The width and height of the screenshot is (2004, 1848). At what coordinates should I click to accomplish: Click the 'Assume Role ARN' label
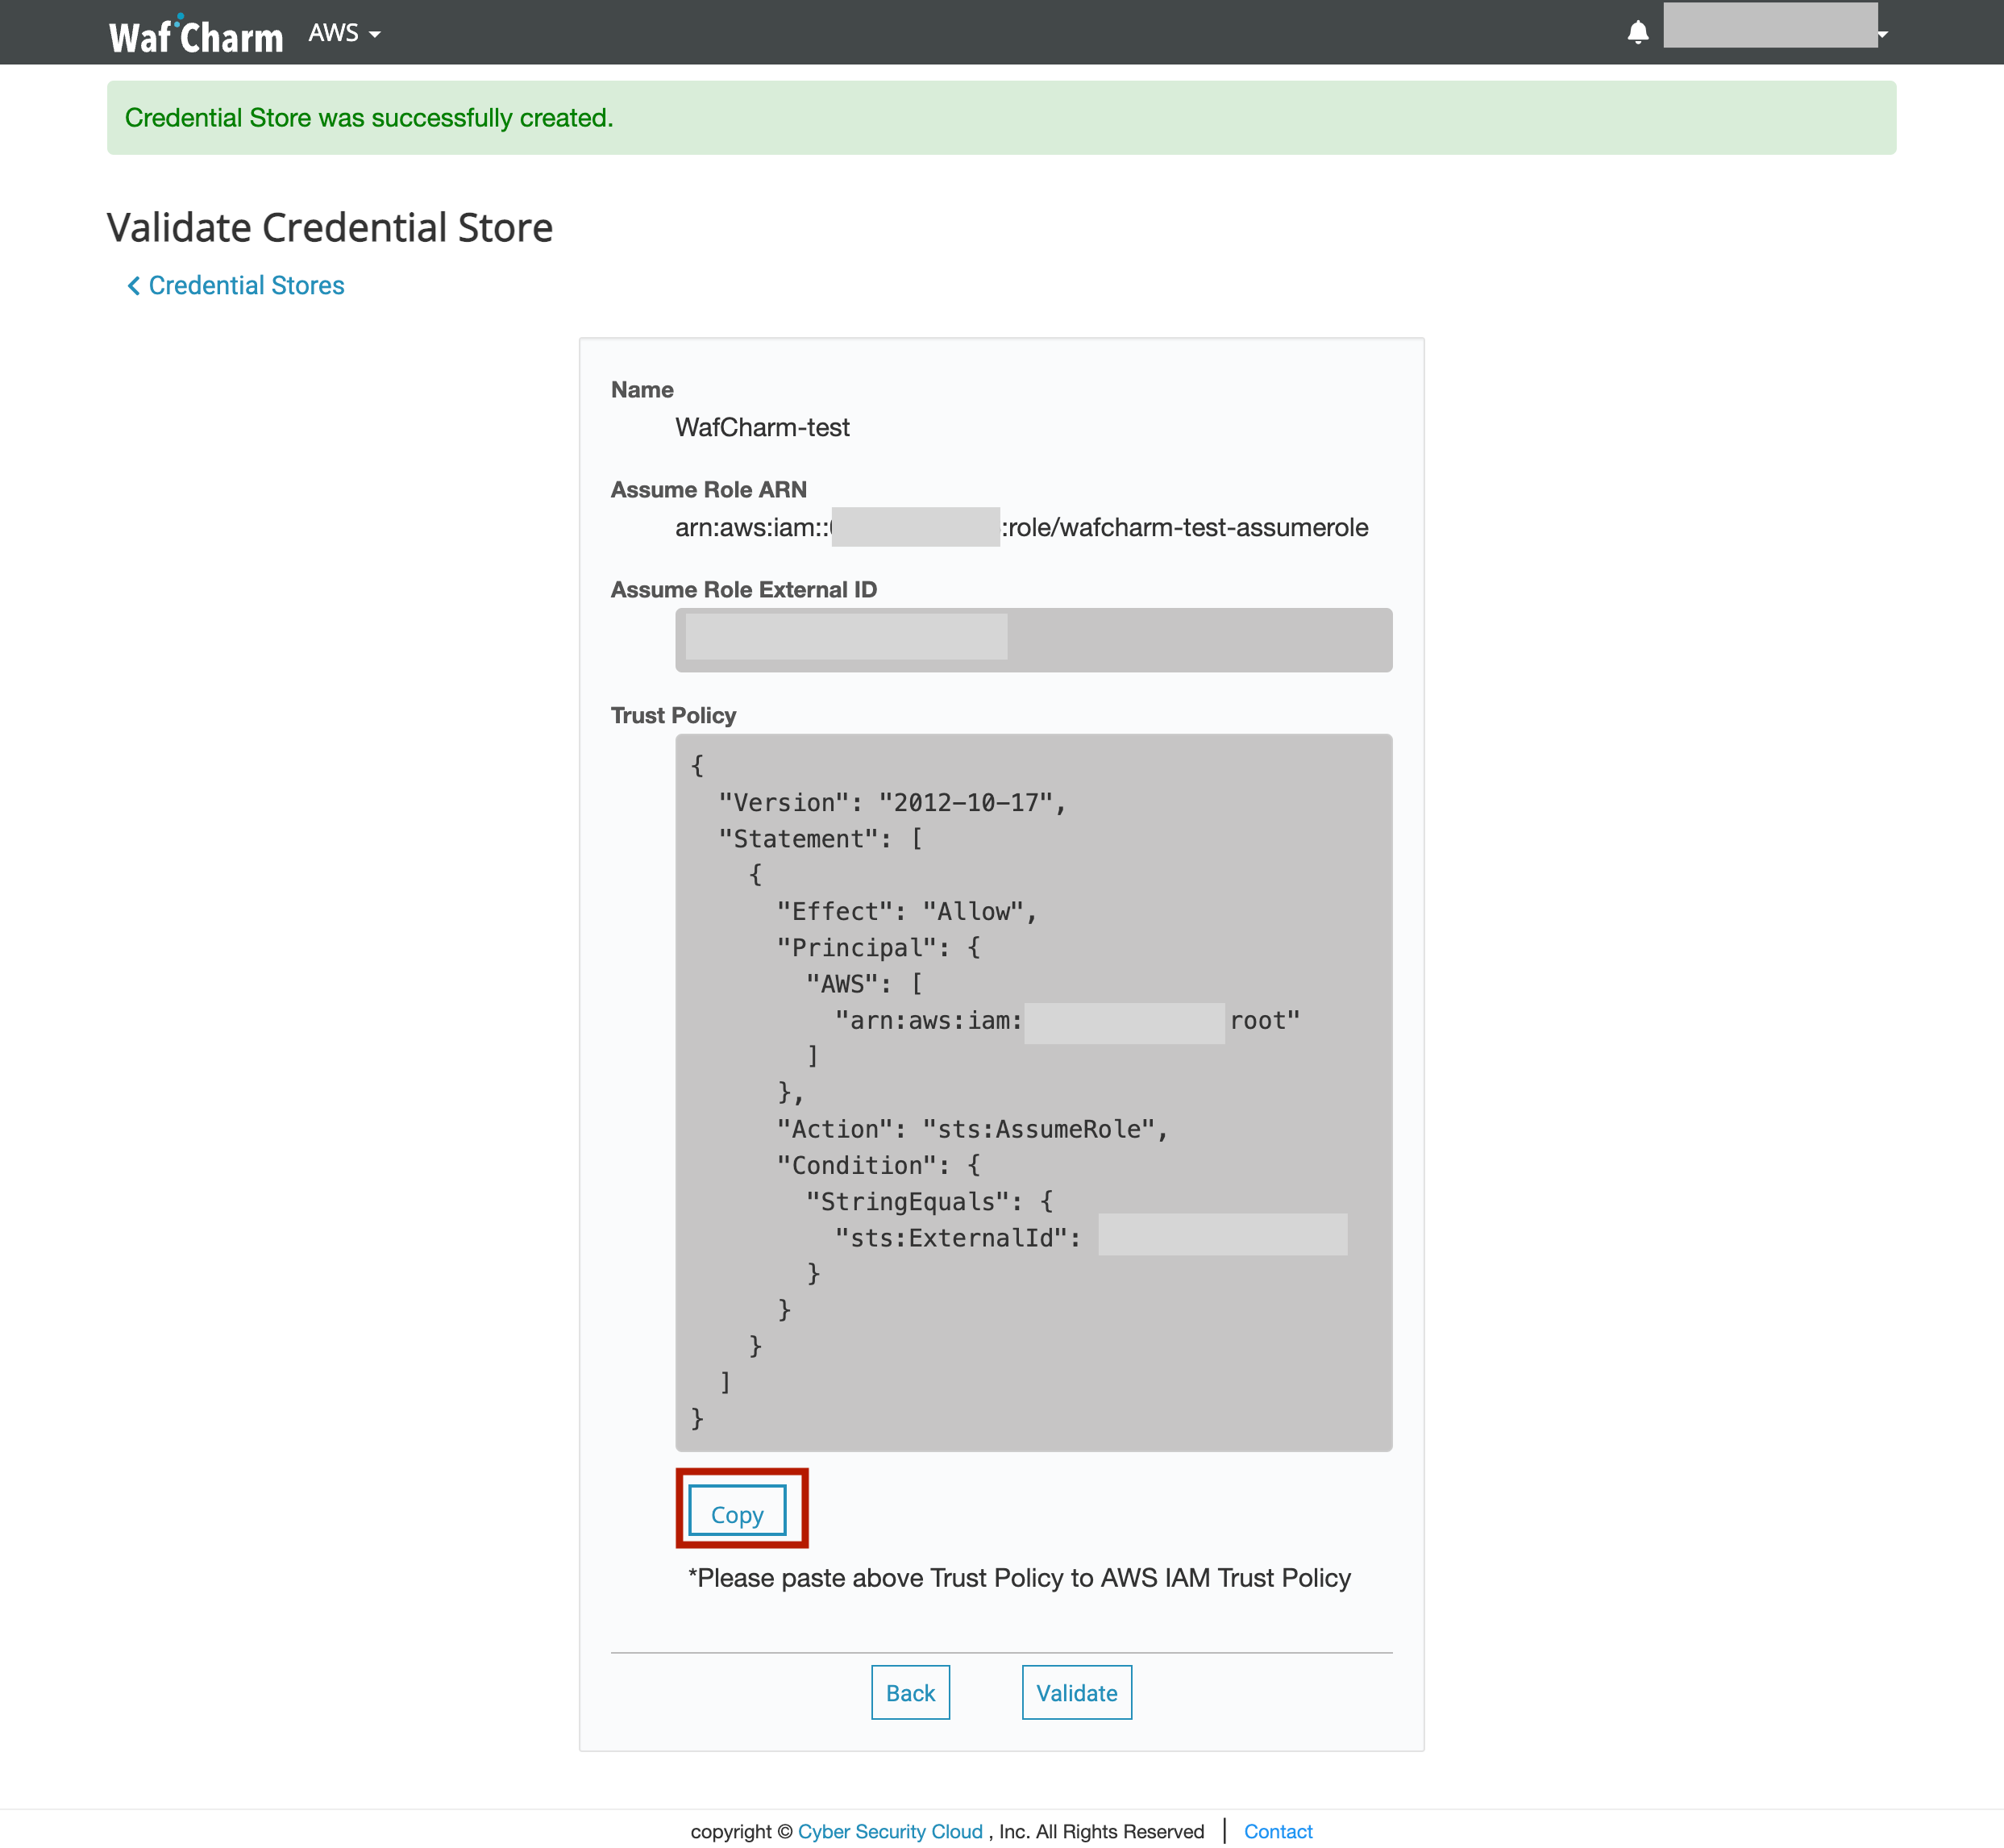709,490
